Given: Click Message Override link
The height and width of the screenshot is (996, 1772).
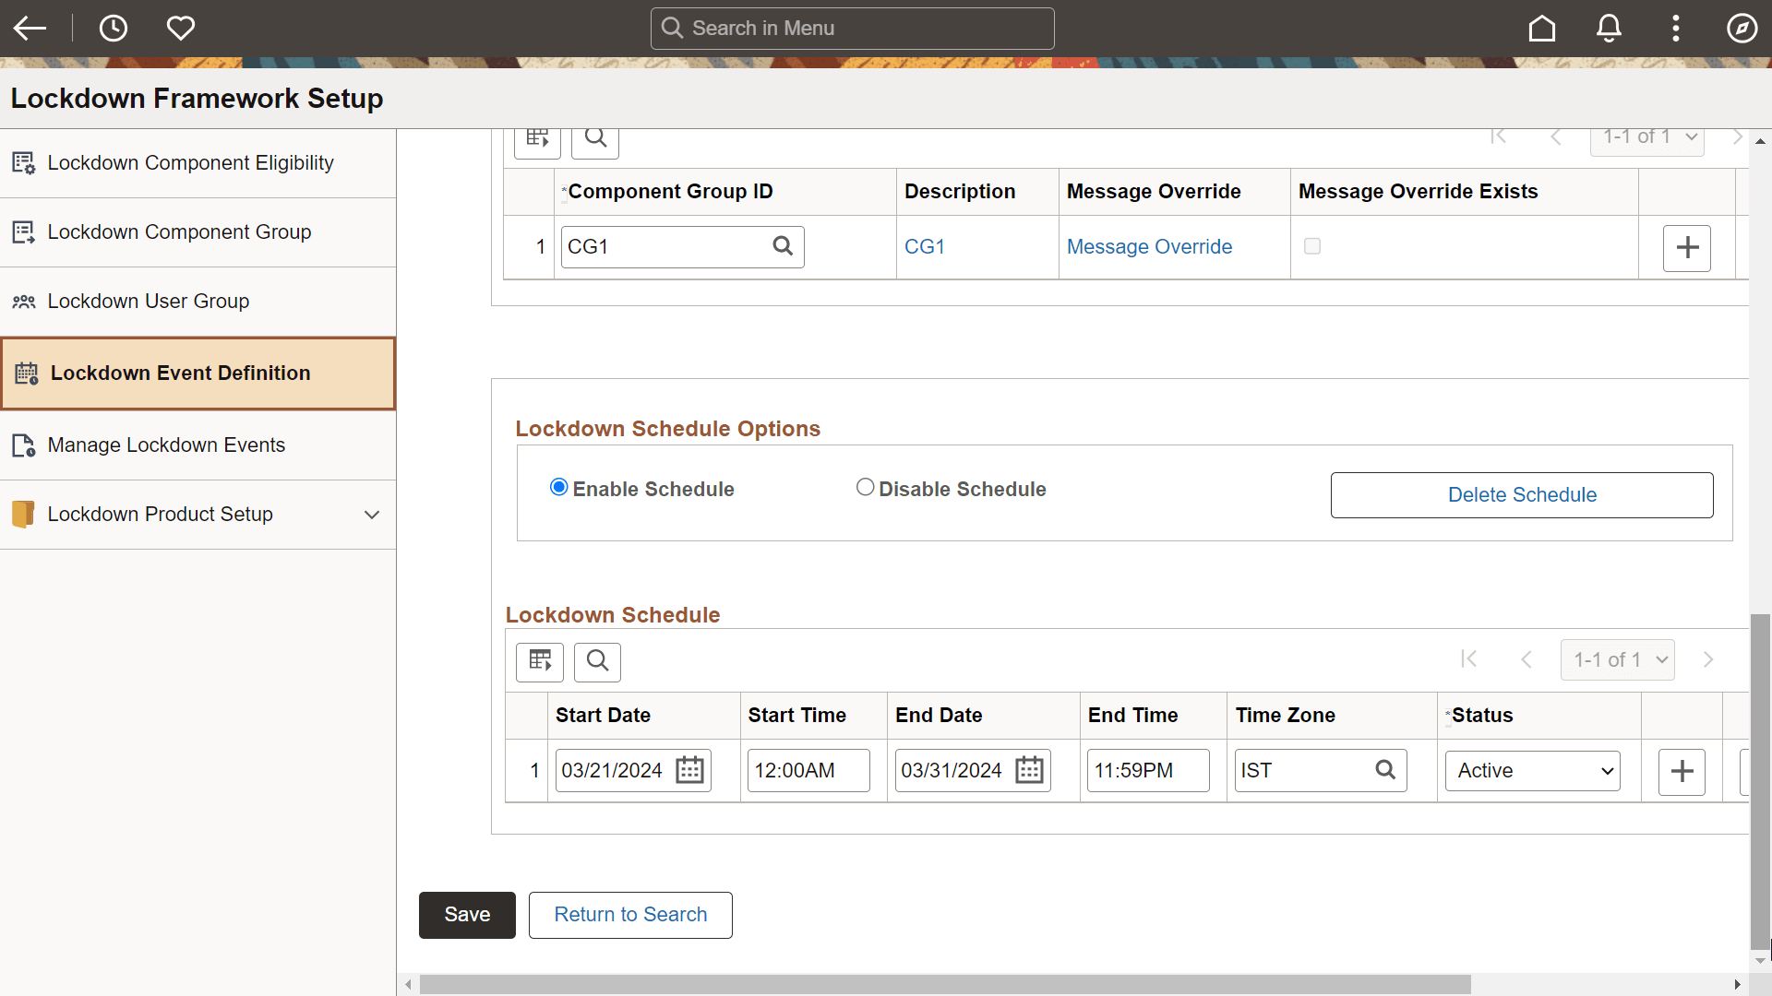Looking at the screenshot, I should [x=1149, y=247].
